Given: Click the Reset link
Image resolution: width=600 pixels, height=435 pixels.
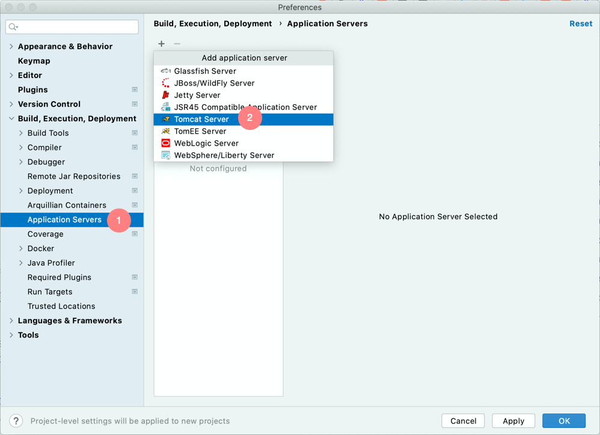Looking at the screenshot, I should (581, 23).
